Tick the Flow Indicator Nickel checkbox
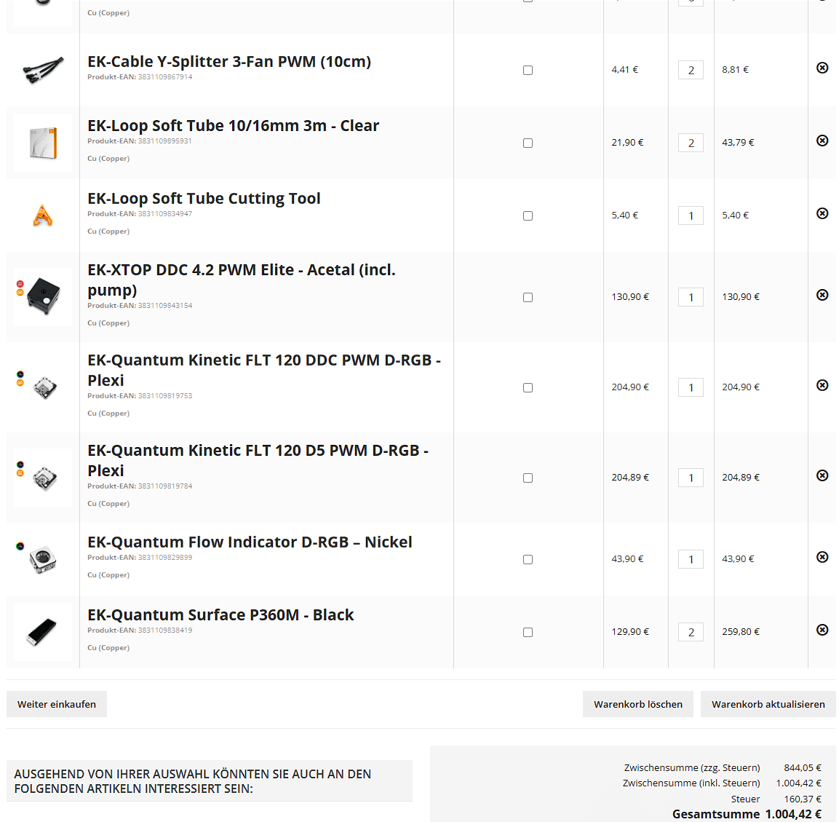Image resolution: width=839 pixels, height=822 pixels. [528, 560]
